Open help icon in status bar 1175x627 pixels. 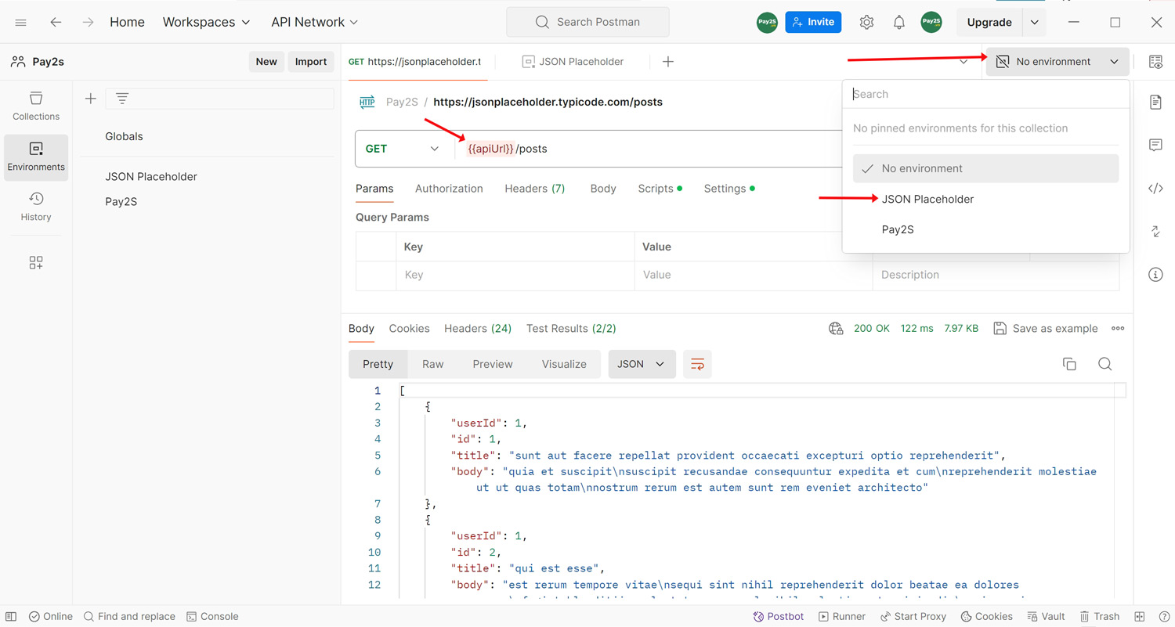coord(1164,617)
